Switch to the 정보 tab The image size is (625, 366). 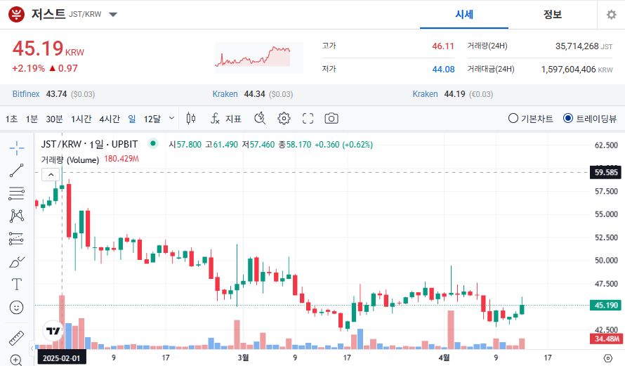(x=553, y=15)
